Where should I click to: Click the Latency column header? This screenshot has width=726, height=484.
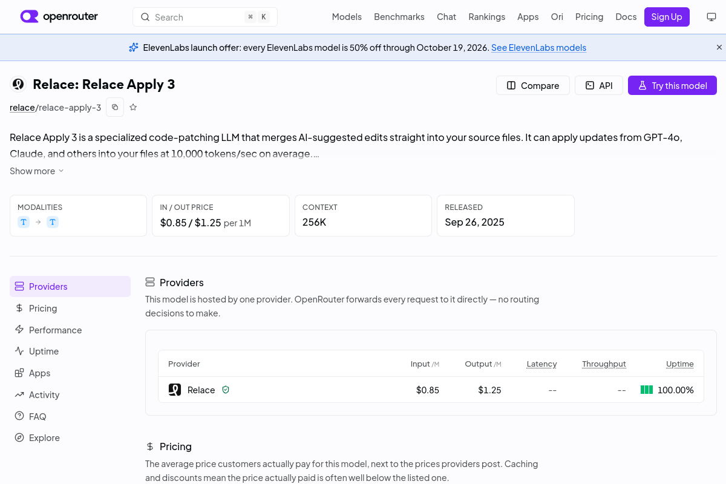(541, 364)
